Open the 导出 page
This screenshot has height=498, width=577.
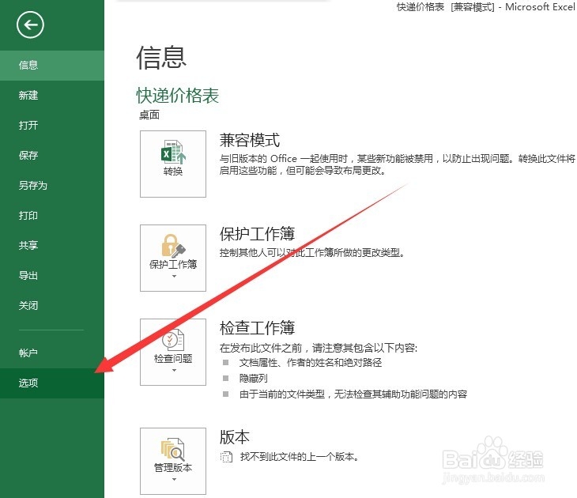[x=52, y=275]
